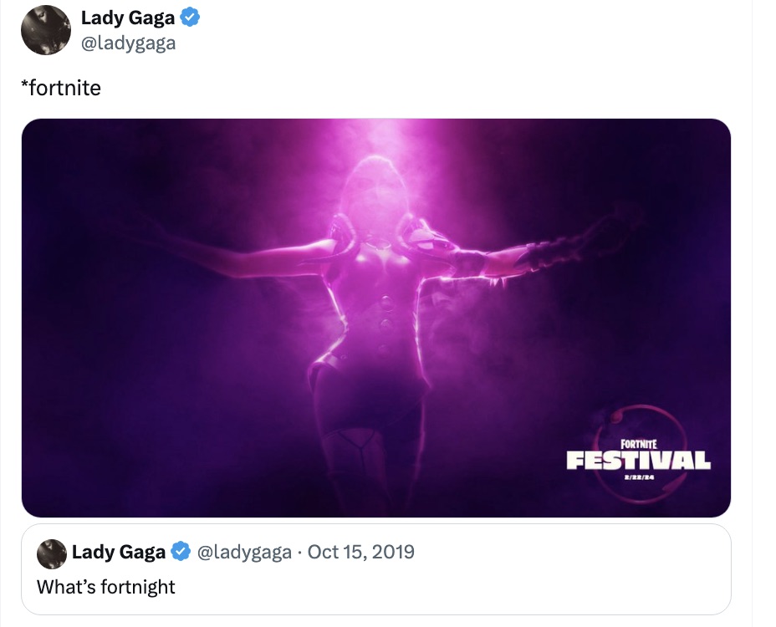Click the @ladygaga handle under the top name
This screenshot has height=627, width=776.
tap(128, 43)
